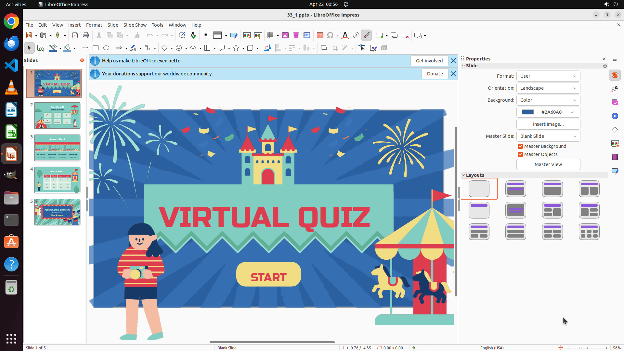
Task: Uncheck Master Background checkbox
Action: point(520,146)
